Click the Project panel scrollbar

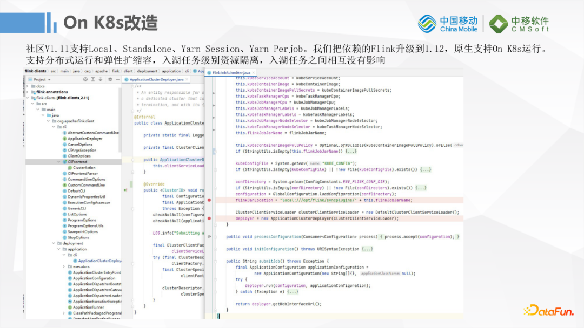(x=120, y=119)
